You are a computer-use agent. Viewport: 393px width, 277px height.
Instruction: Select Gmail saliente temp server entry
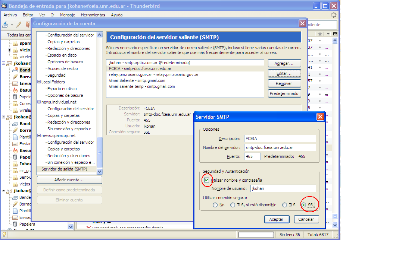coord(185,86)
